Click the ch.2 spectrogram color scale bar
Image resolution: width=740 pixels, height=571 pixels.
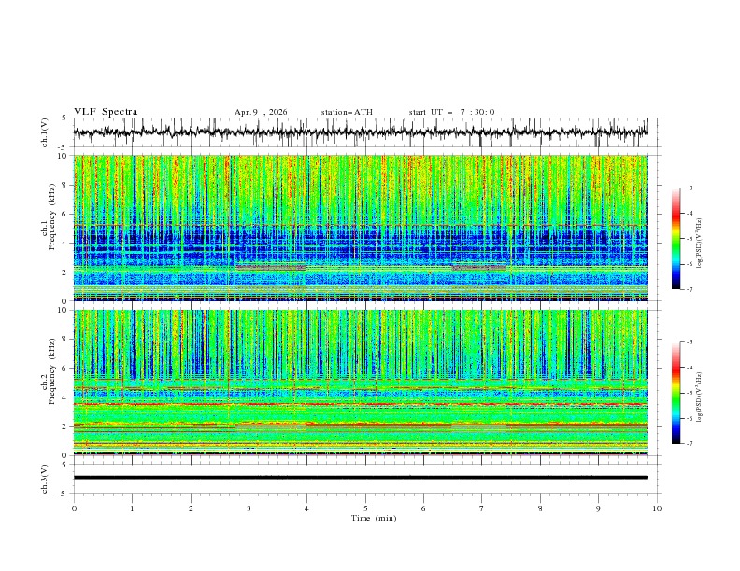click(x=676, y=393)
